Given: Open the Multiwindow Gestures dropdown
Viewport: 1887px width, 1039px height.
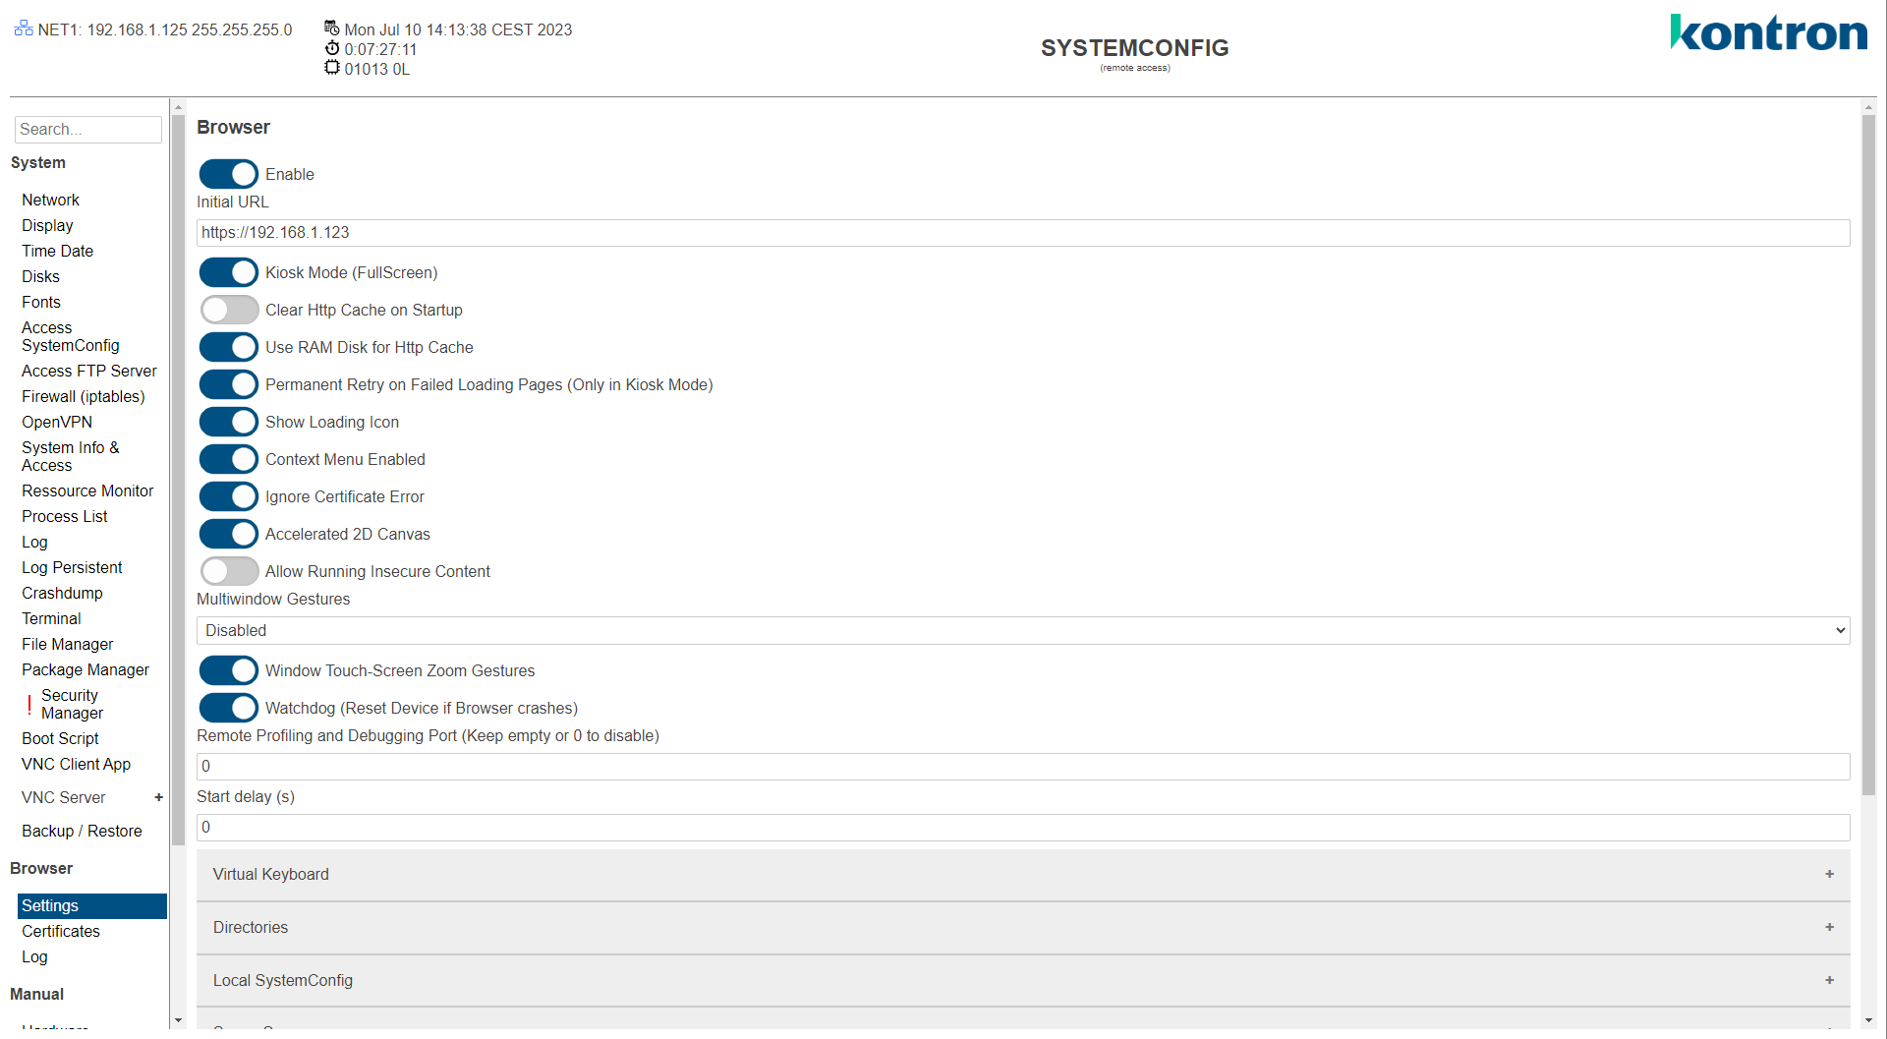Looking at the screenshot, I should click(1022, 630).
